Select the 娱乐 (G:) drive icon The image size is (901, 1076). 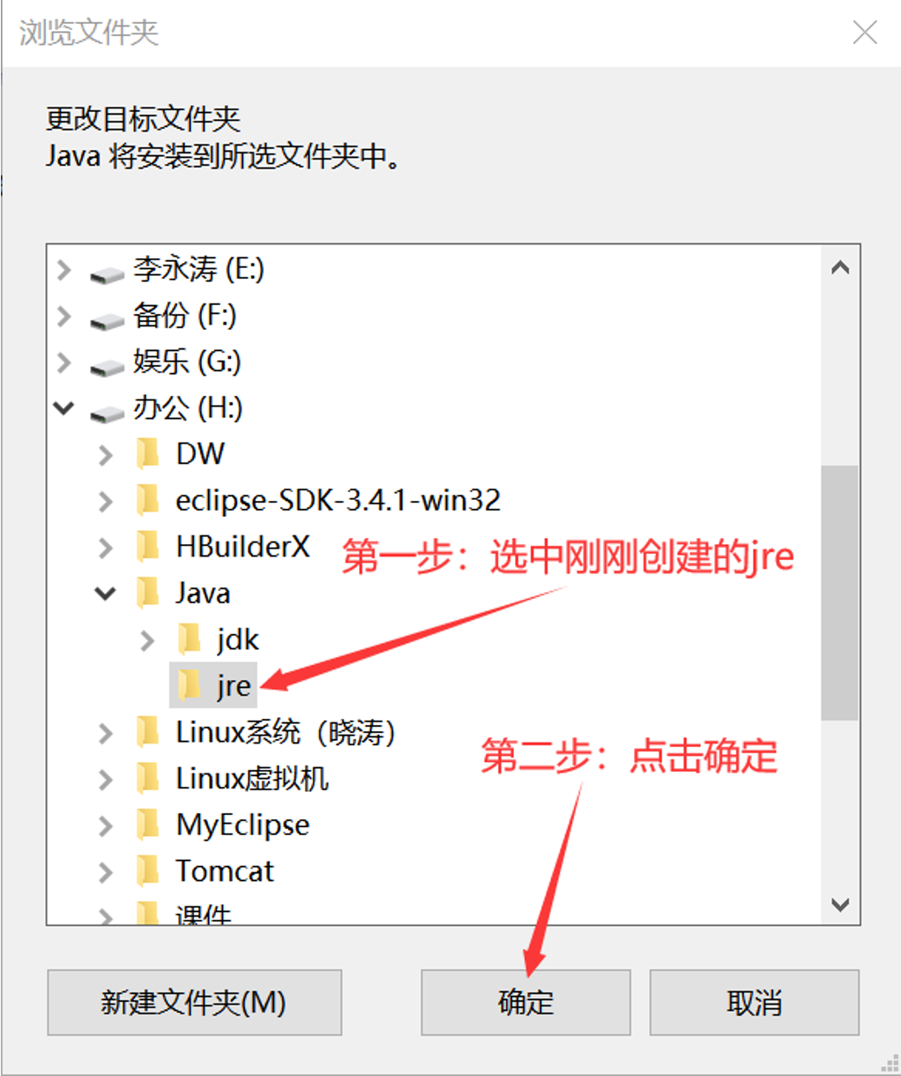pyautogui.click(x=107, y=367)
